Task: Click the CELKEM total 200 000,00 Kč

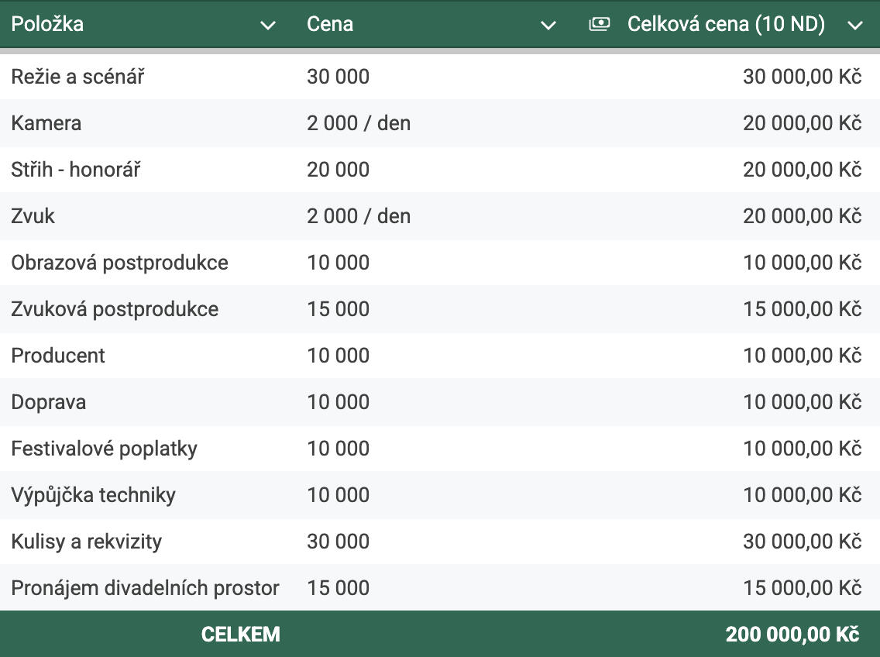Action: [x=792, y=635]
